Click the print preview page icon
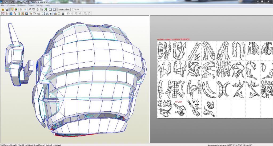273x146 pixels. pos(59,13)
